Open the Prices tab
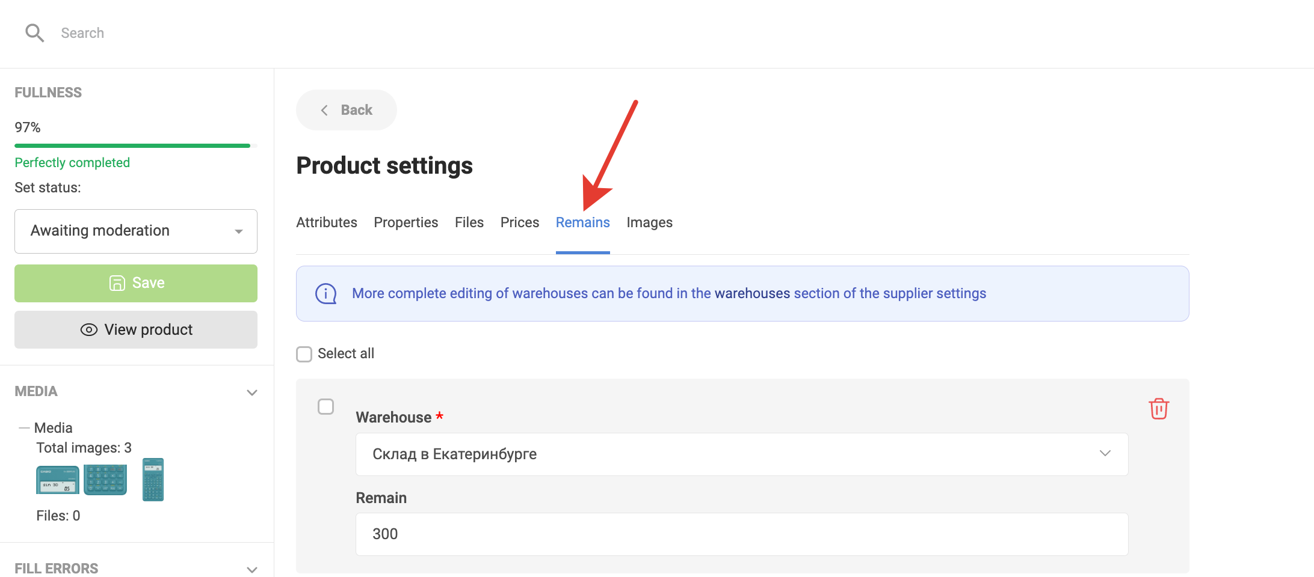Screen dimensions: 1314x577 tap(520, 222)
